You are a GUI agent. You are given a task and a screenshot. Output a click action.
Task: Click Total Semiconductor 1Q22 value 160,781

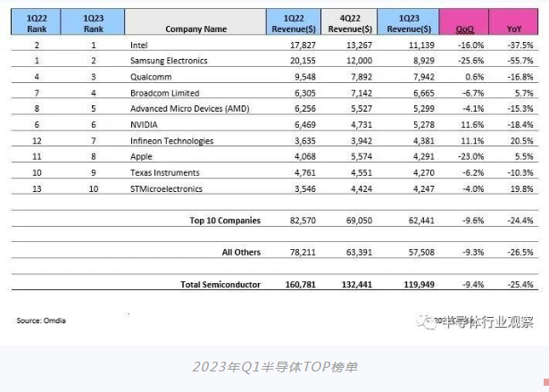[x=301, y=285]
